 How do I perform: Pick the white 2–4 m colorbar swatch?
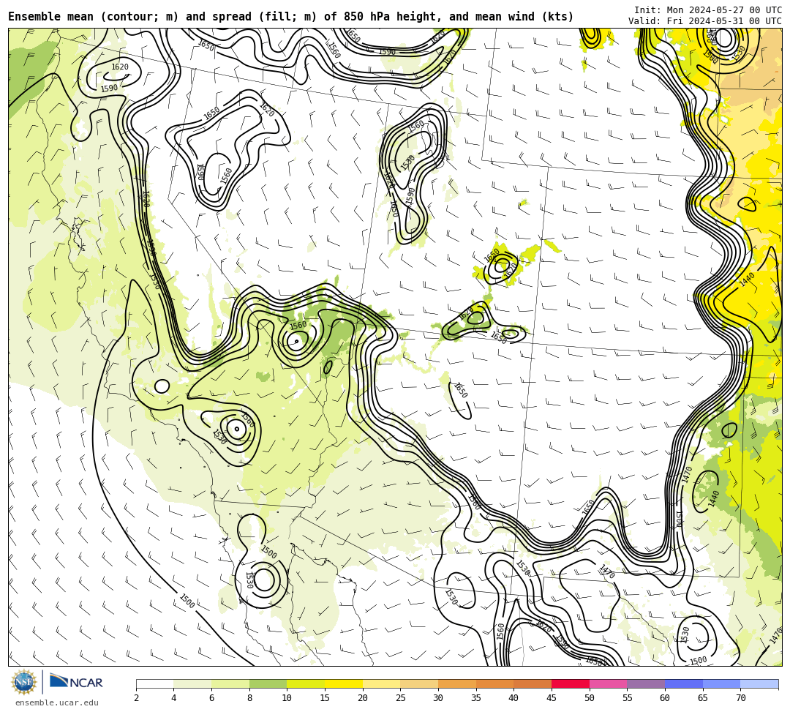(154, 683)
